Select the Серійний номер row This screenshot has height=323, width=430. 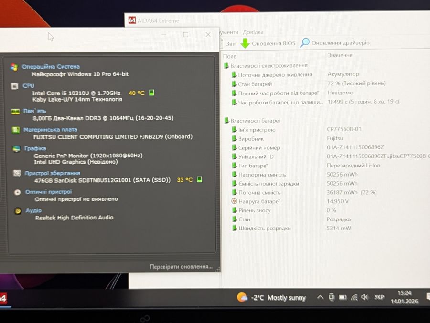point(308,147)
